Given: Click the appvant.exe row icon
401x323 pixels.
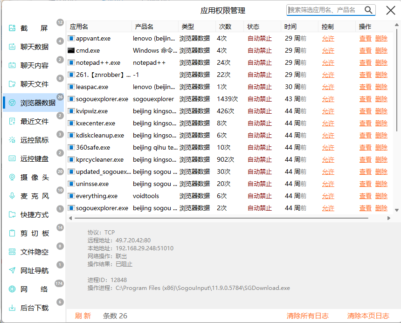Looking at the screenshot, I should coord(71,38).
